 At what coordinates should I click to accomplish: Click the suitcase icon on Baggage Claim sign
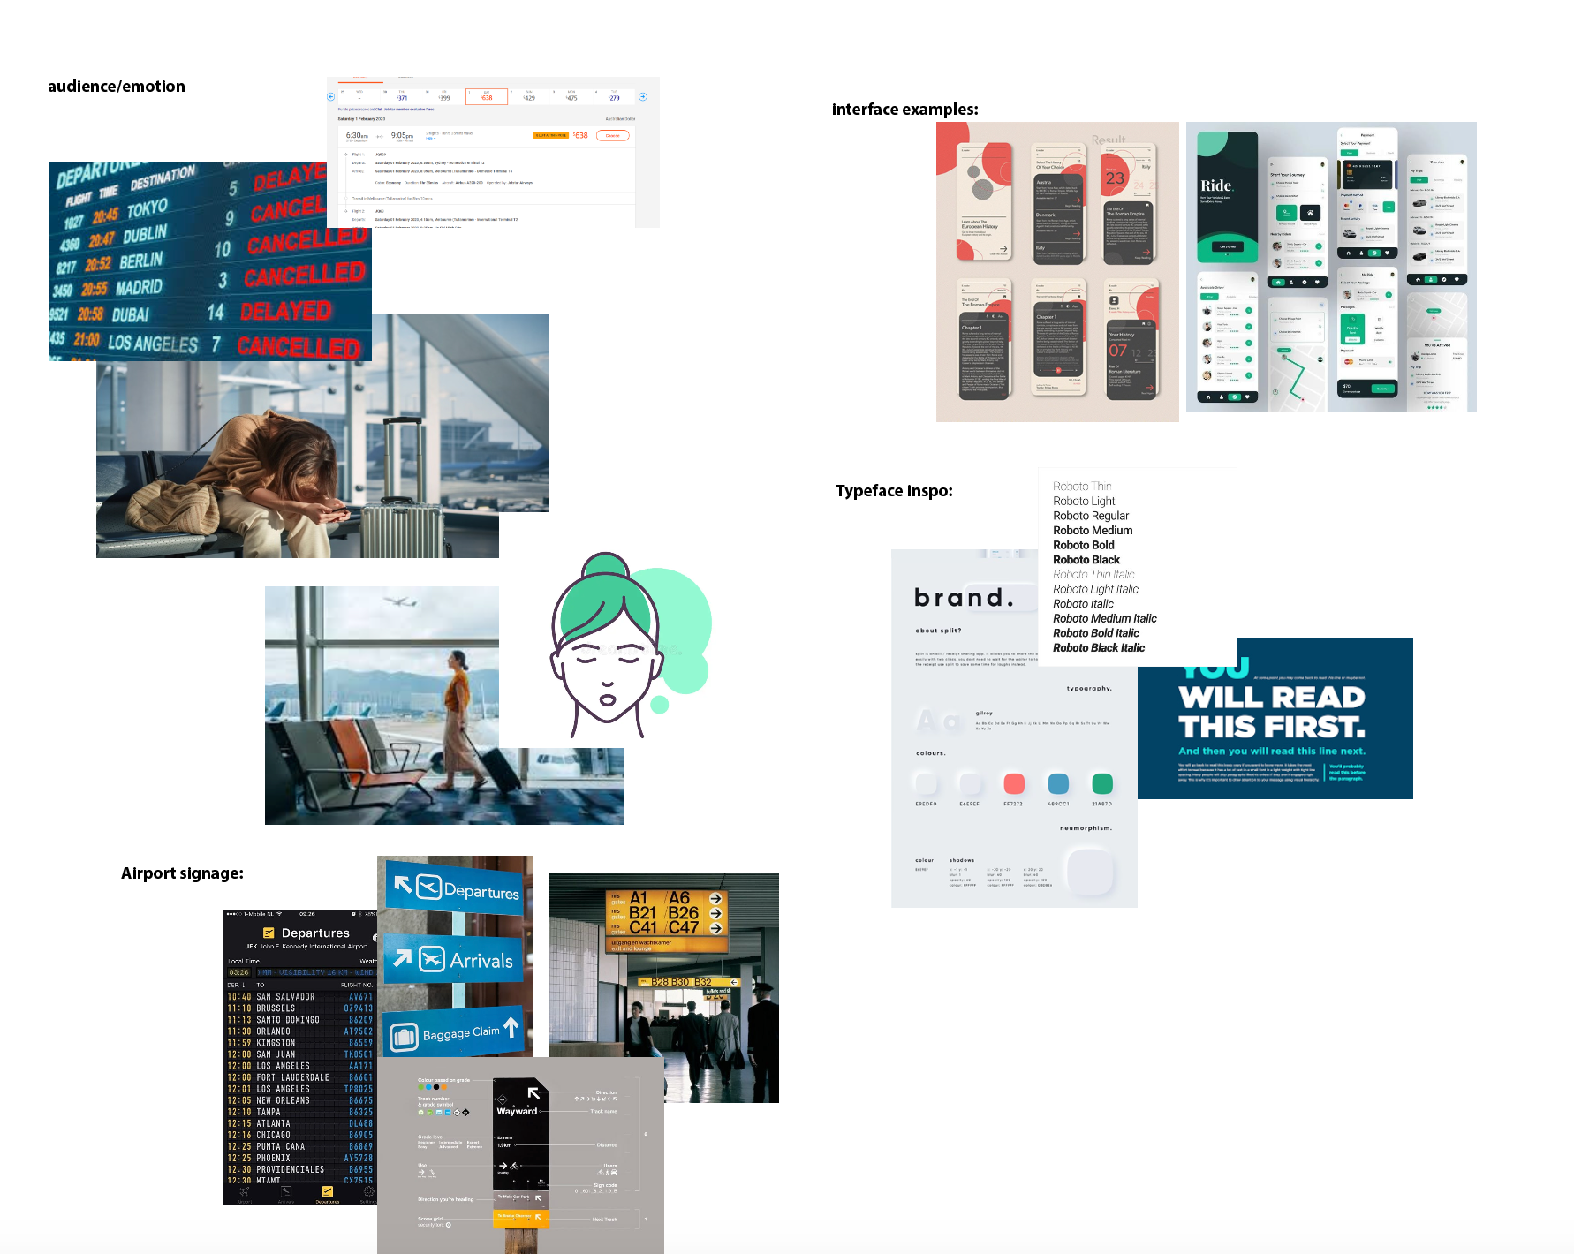[404, 1037]
